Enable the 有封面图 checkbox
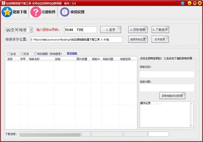This screenshot has height=142, width=203. point(35,54)
